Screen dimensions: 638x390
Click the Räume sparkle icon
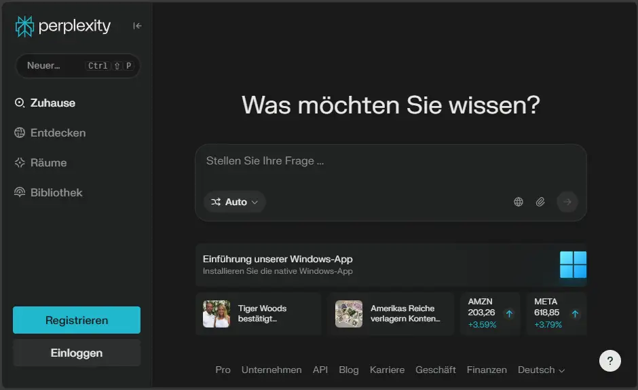point(20,162)
